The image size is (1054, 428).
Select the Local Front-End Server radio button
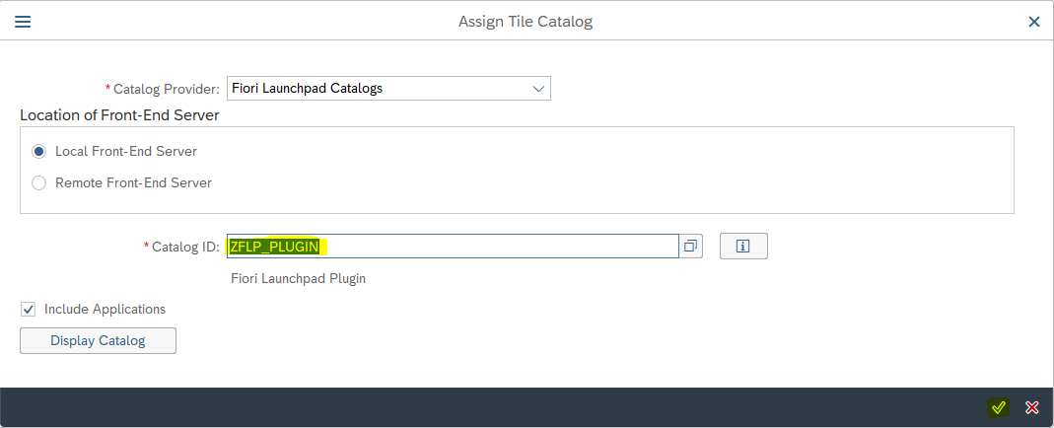pyautogui.click(x=39, y=152)
